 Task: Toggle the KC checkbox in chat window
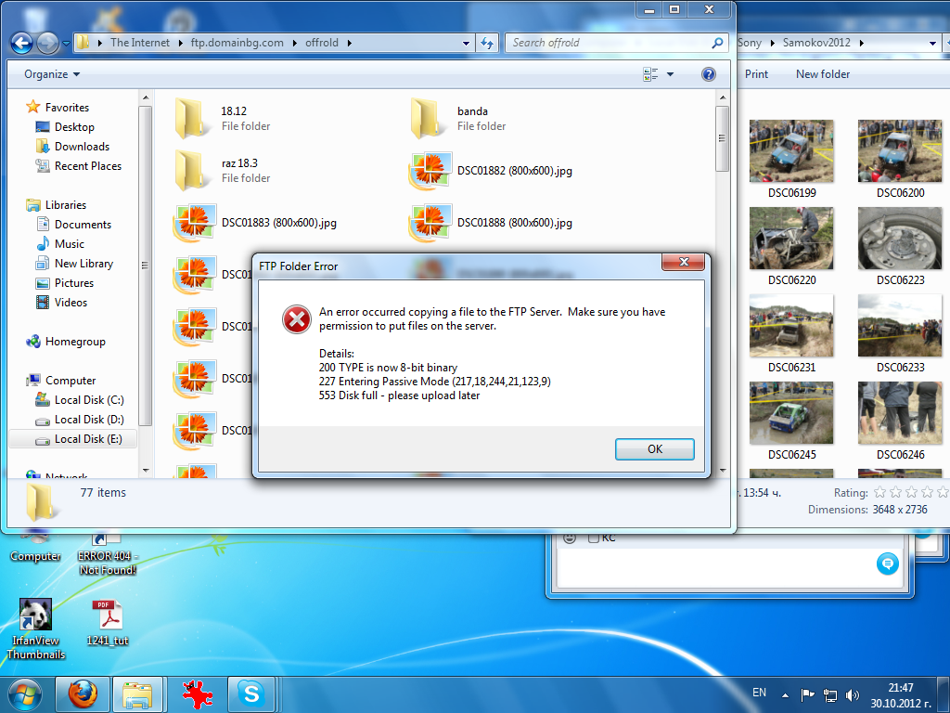pyautogui.click(x=594, y=538)
